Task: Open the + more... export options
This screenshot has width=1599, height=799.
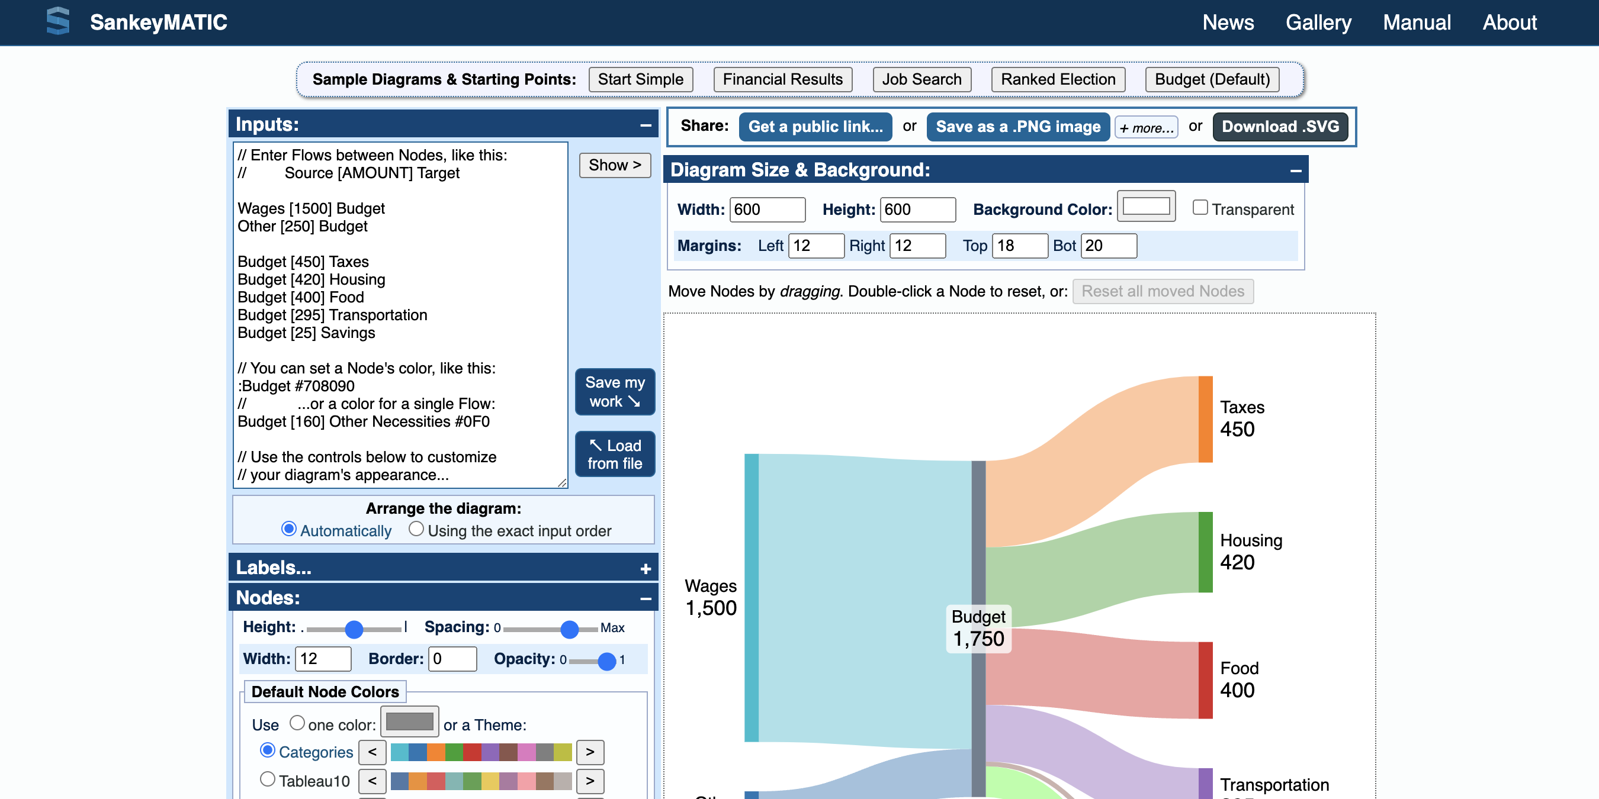Action: tap(1146, 128)
